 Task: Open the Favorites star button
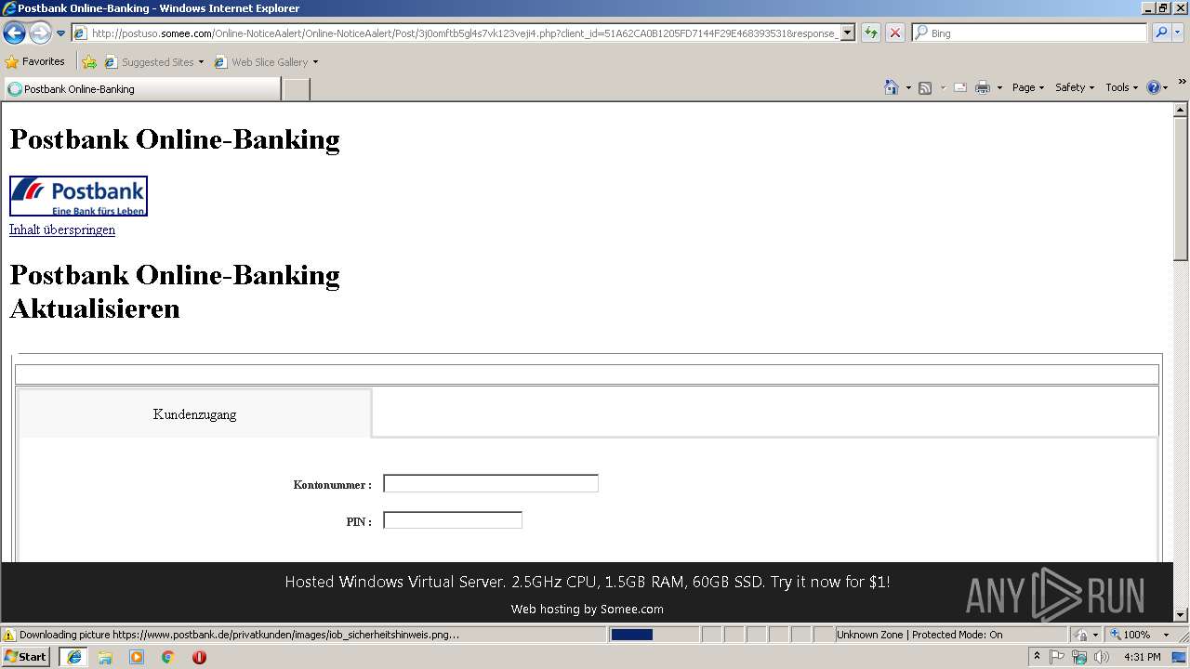coord(35,62)
